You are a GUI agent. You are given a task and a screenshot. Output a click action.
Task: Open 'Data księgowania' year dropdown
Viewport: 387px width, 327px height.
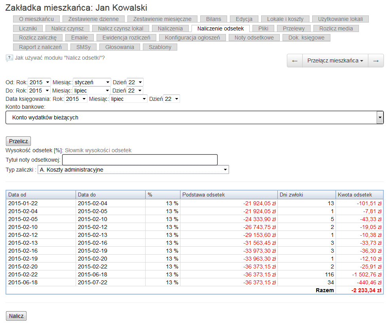(x=76, y=99)
